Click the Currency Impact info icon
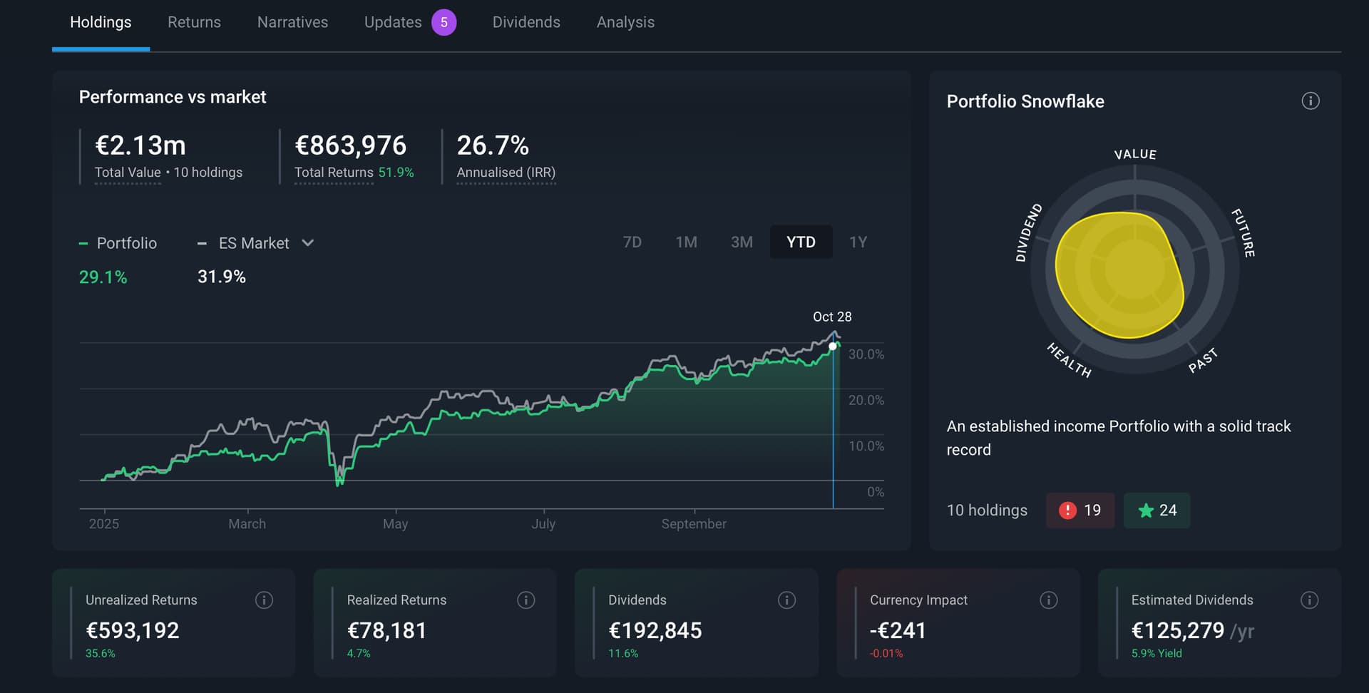This screenshot has height=693, width=1369. [1048, 600]
